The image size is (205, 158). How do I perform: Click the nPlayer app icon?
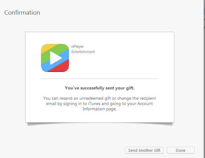(55, 58)
